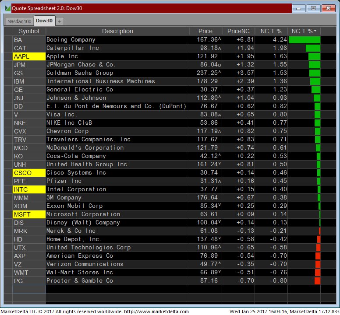This screenshot has height=315, width=340.
Task: Select the IBM symbol cell
Action: click(29, 81)
